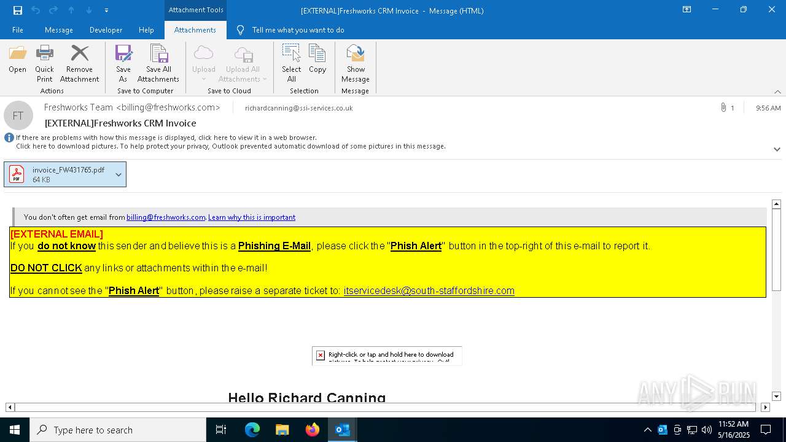Switch to the Message tab
Image resolution: width=786 pixels, height=442 pixels.
coord(59,29)
